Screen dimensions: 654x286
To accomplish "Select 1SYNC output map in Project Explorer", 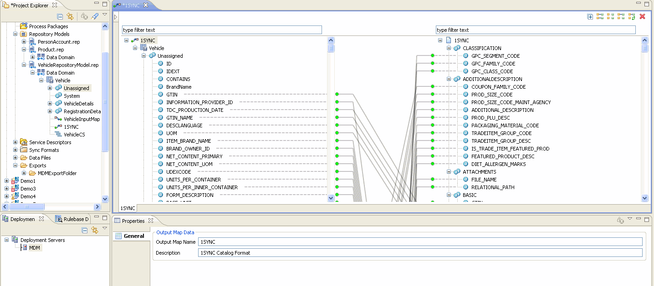I will tap(71, 127).
